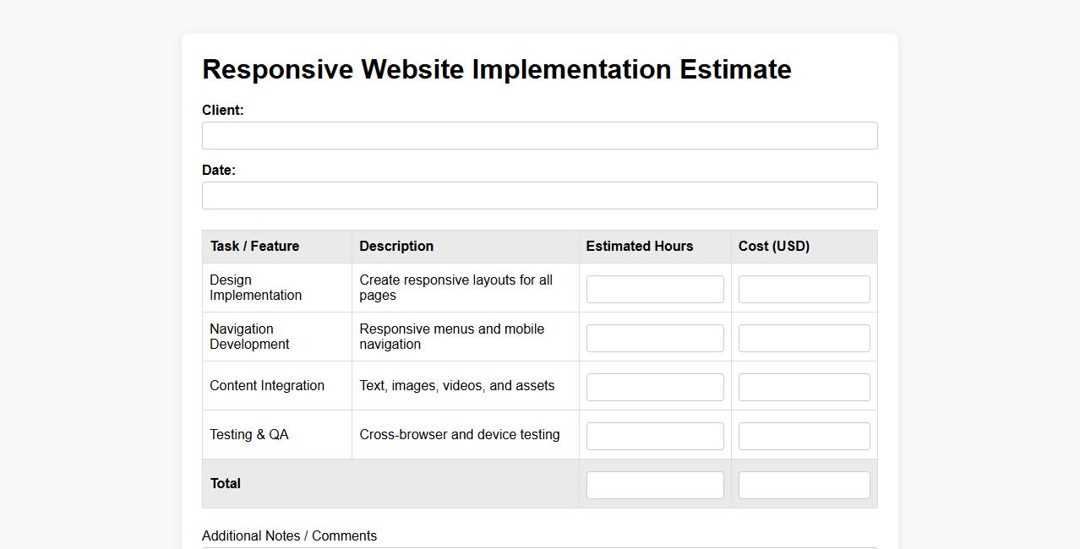This screenshot has width=1080, height=549.
Task: Focus the Navigation Development cost field
Action: coord(804,338)
